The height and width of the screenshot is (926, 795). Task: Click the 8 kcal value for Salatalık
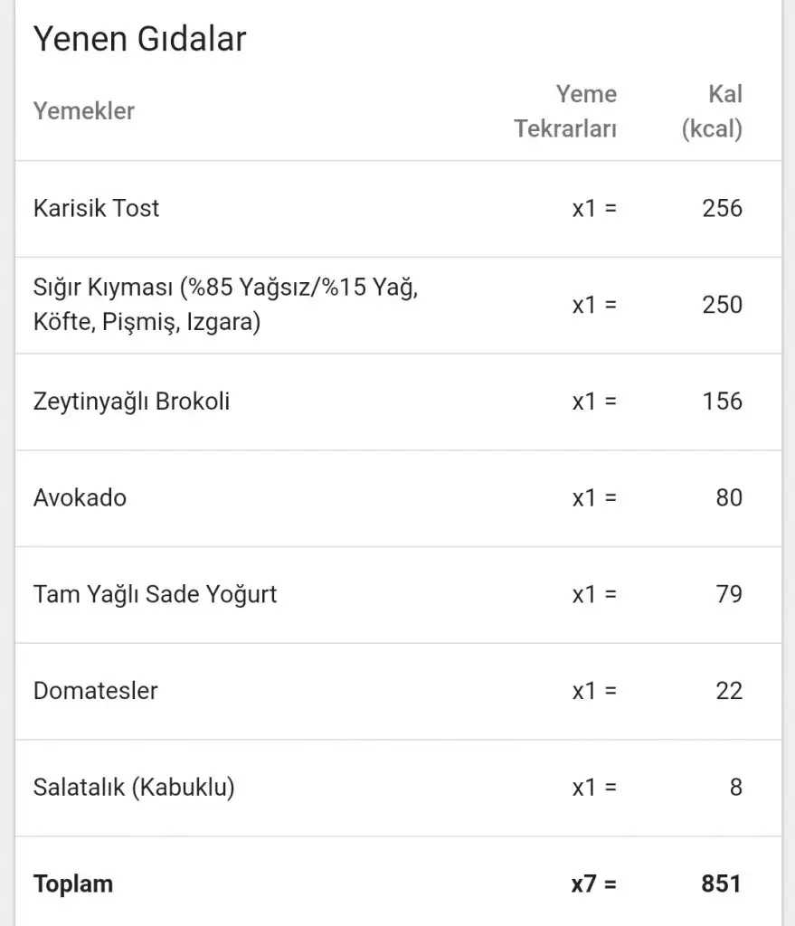[x=735, y=788]
